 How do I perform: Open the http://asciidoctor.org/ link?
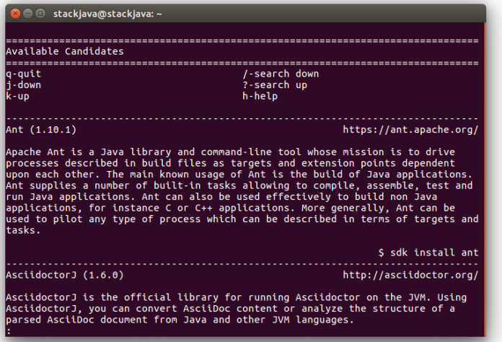click(x=410, y=275)
